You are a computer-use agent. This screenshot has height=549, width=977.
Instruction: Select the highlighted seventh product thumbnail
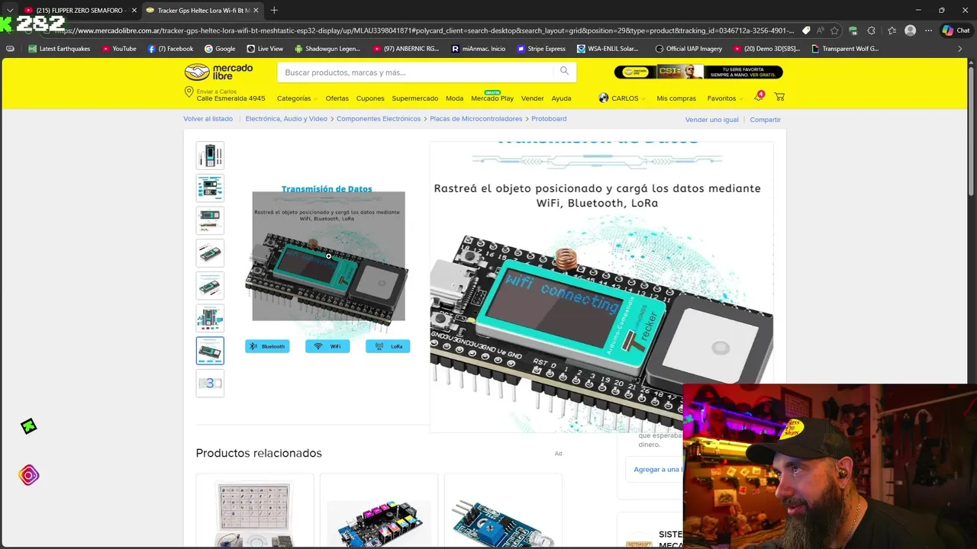[x=210, y=351]
